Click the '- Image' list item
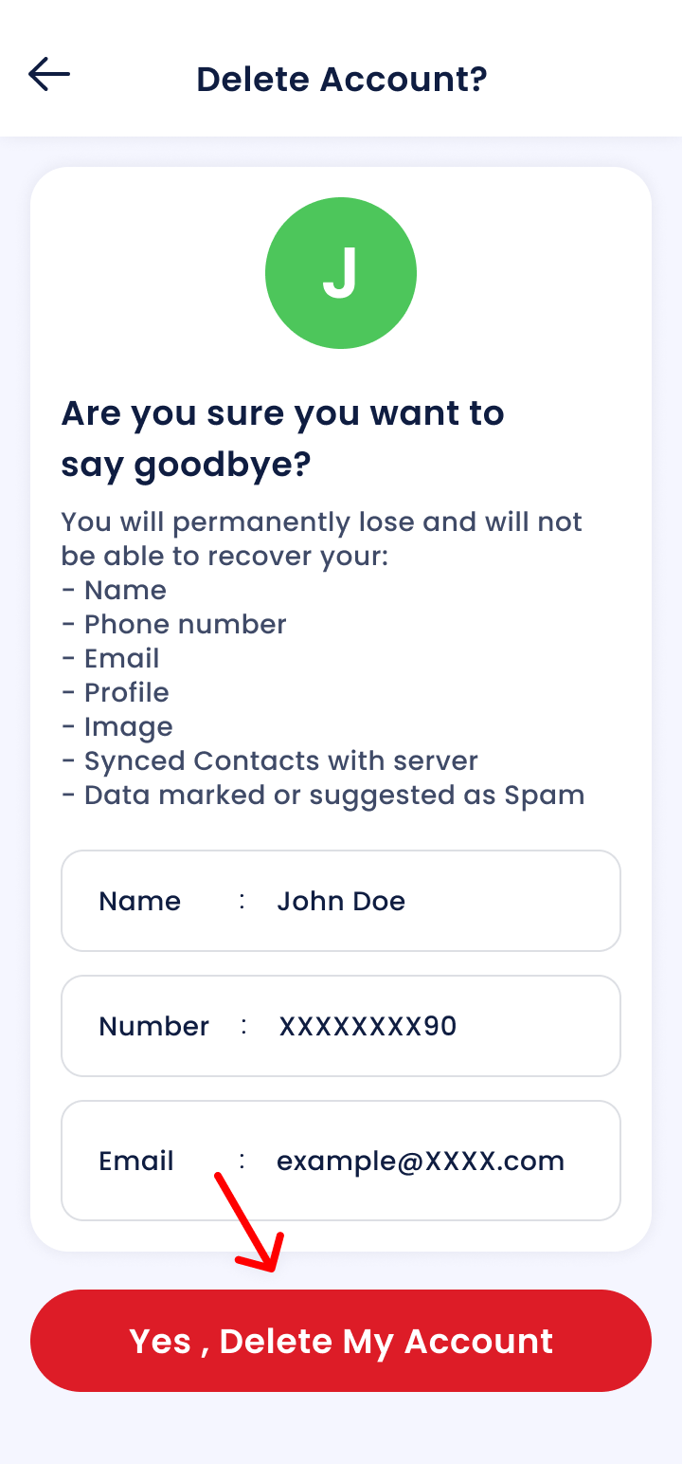 (117, 726)
